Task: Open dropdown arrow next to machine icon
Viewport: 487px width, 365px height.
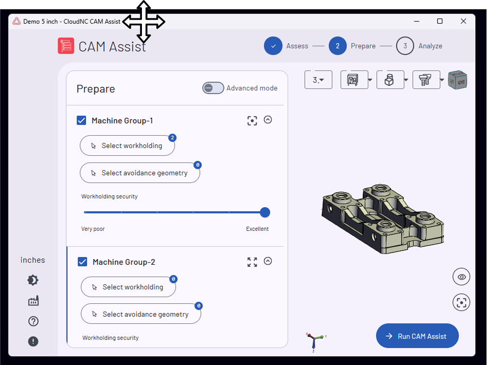Action: (x=370, y=80)
